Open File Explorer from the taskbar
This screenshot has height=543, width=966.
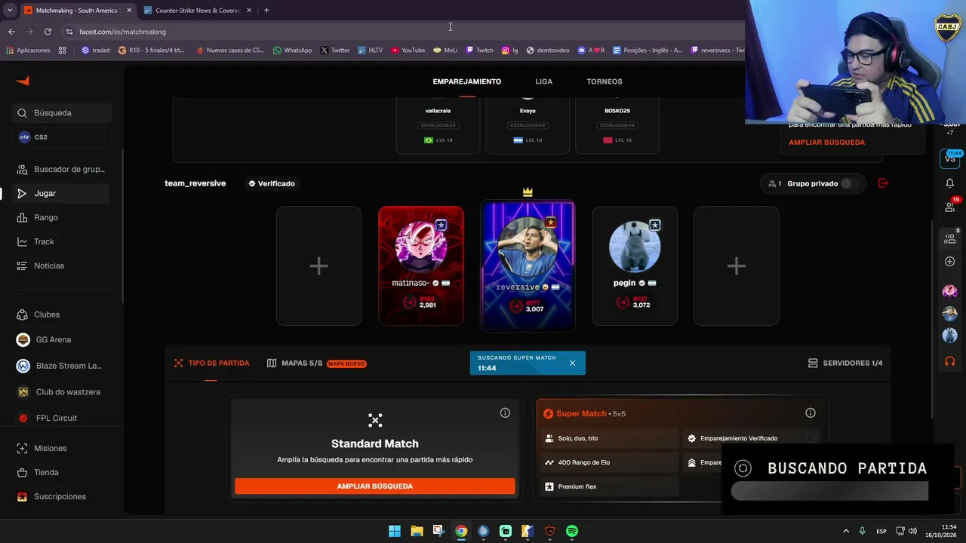pyautogui.click(x=417, y=531)
